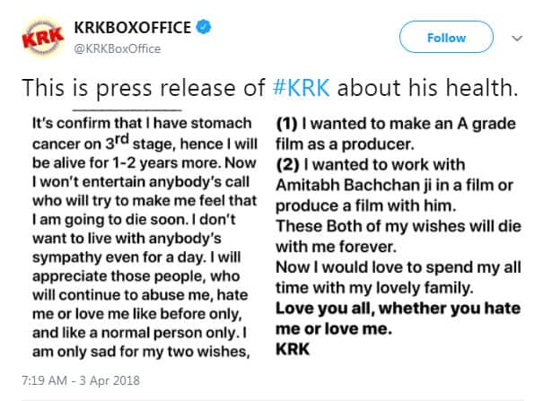
Task: Open the #KRK hashtag
Action: [302, 88]
